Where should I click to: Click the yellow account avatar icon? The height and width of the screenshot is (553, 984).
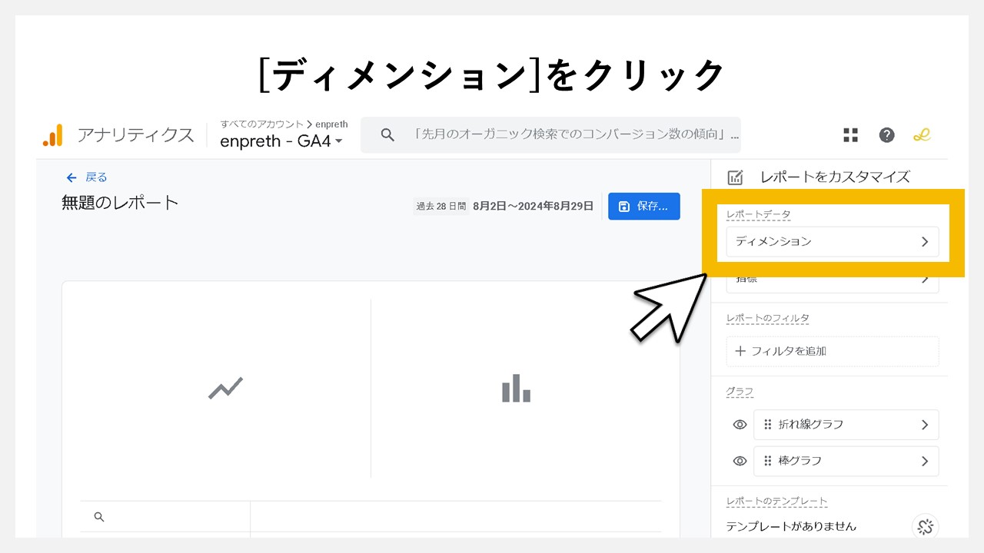pyautogui.click(x=922, y=134)
